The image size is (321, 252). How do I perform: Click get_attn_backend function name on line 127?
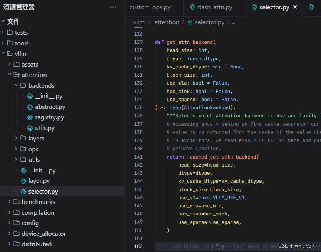click(x=190, y=42)
